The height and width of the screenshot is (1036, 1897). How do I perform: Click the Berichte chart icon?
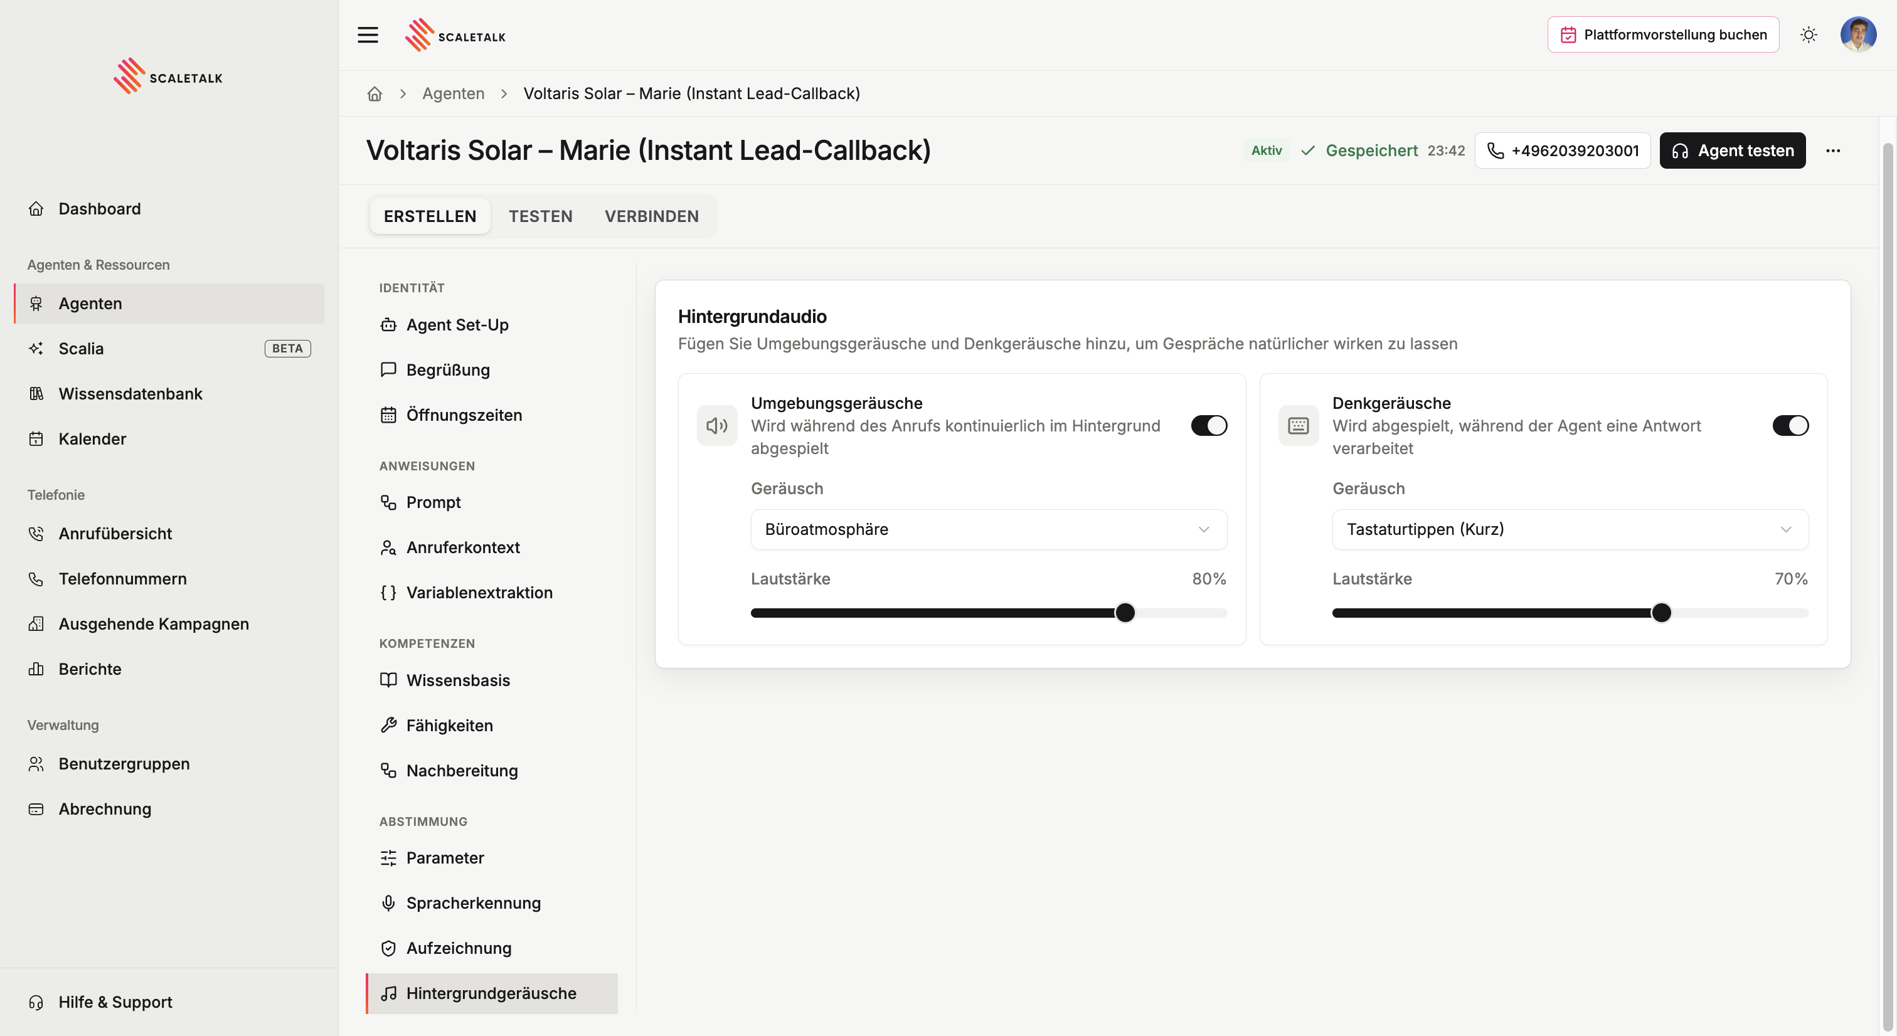click(x=36, y=669)
